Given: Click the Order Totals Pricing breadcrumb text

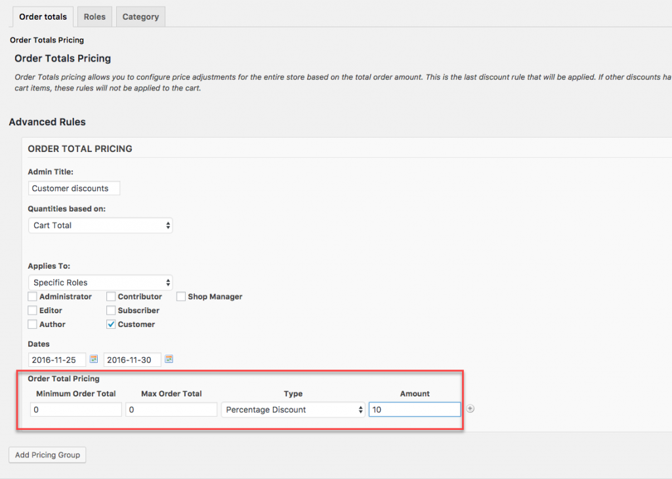Looking at the screenshot, I should click(x=47, y=40).
